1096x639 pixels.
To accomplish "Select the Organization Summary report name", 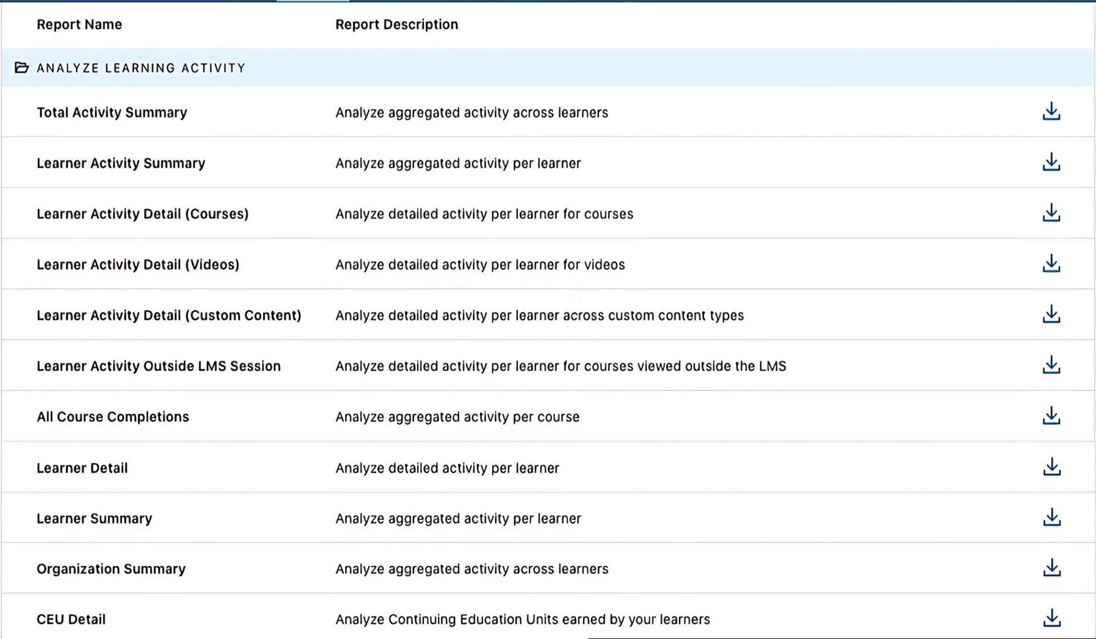I will pos(111,569).
